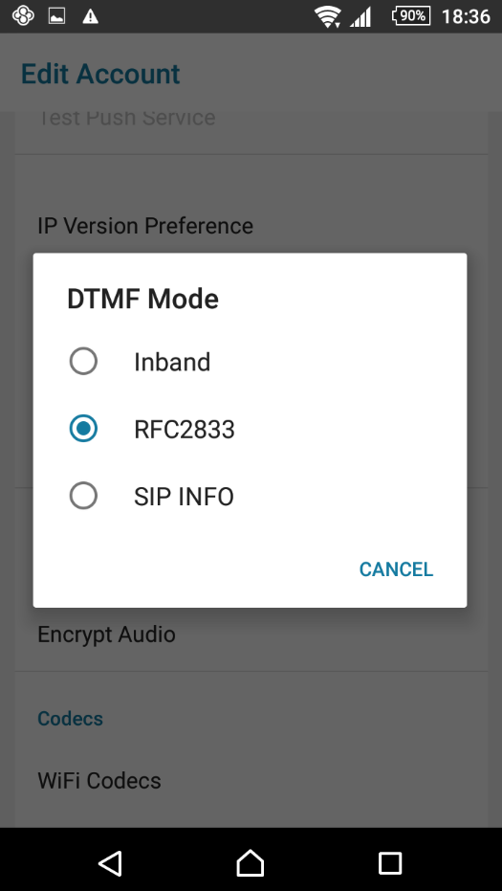Tap the Android back navigation icon

[x=111, y=862]
